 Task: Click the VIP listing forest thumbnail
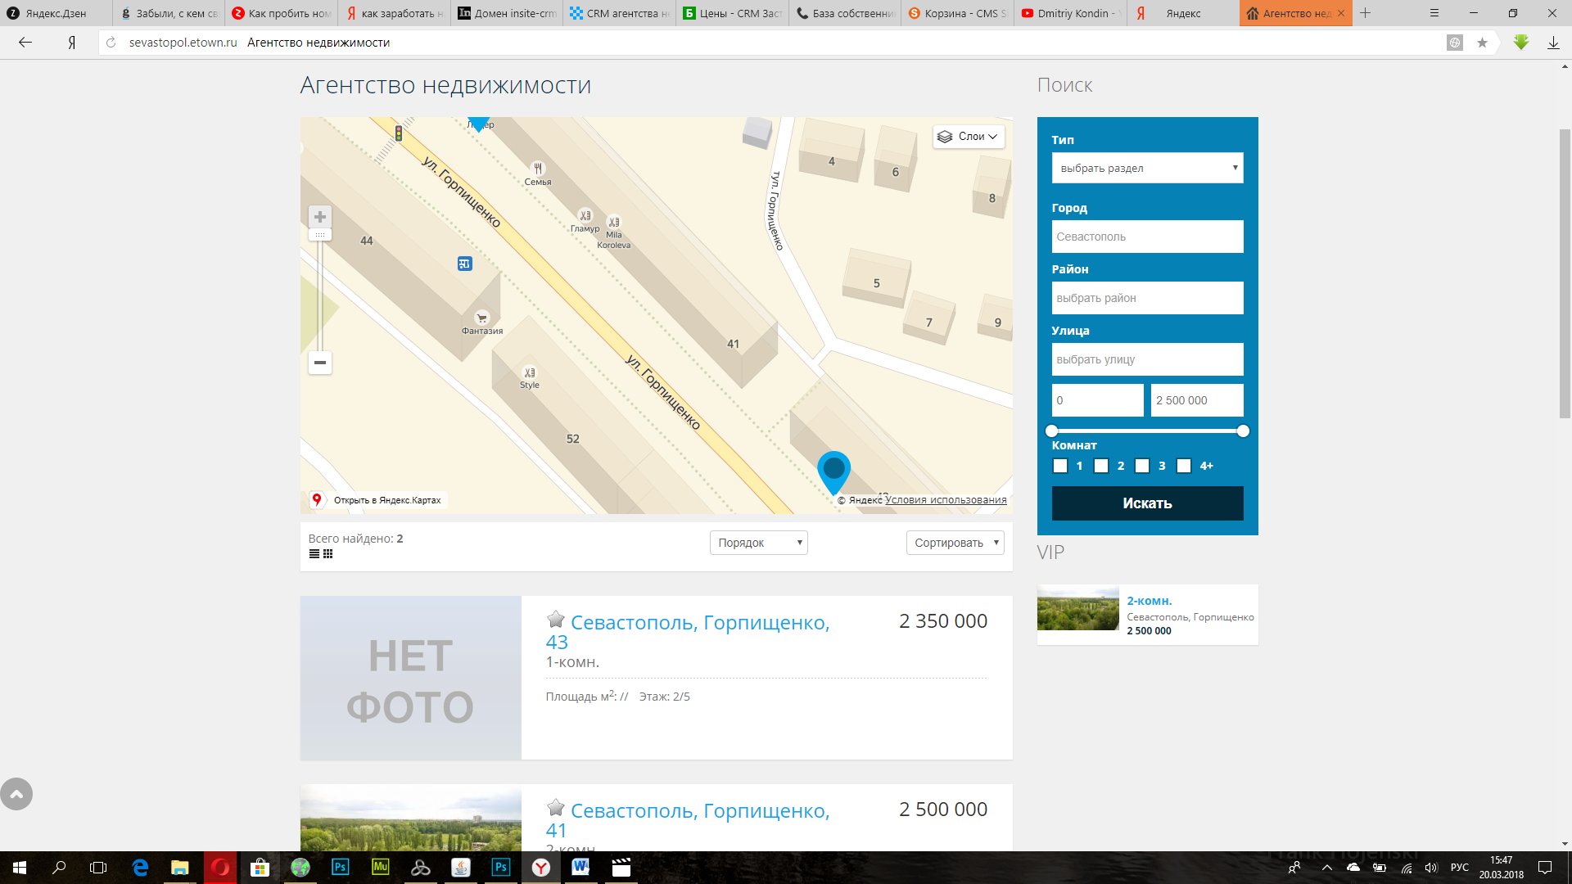1078,608
